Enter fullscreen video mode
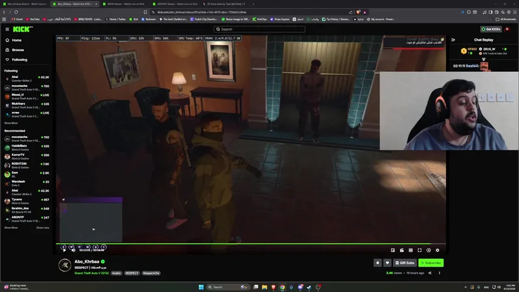 coord(420,250)
